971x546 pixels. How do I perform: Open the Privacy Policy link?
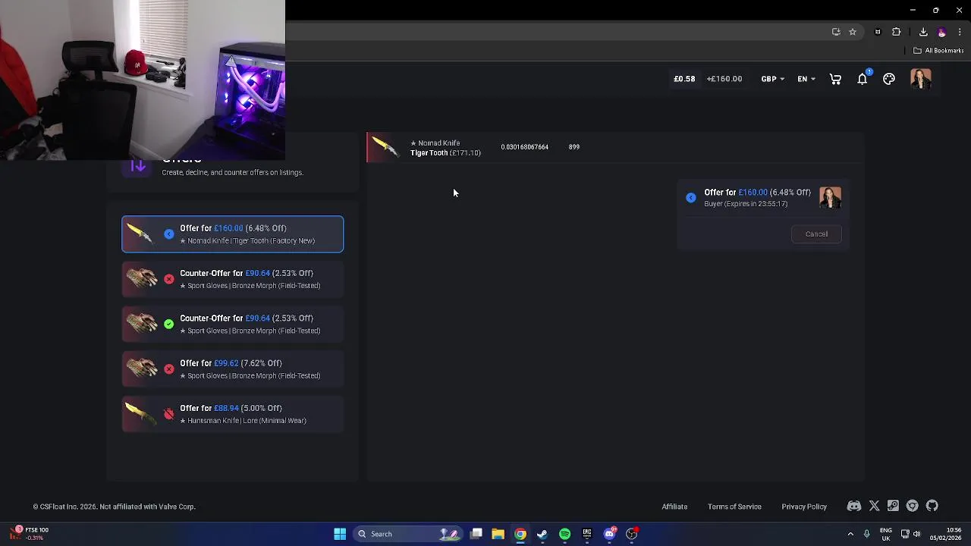tap(804, 507)
